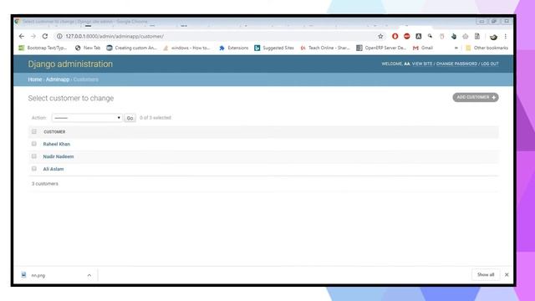Viewport: 535px width, 301px height.
Task: Click the View Site link
Action: (422, 64)
